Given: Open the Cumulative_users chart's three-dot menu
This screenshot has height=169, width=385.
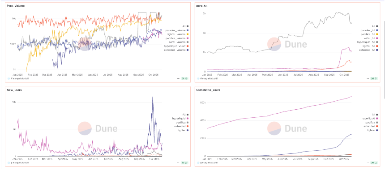Looking at the screenshot, I should [x=368, y=162].
